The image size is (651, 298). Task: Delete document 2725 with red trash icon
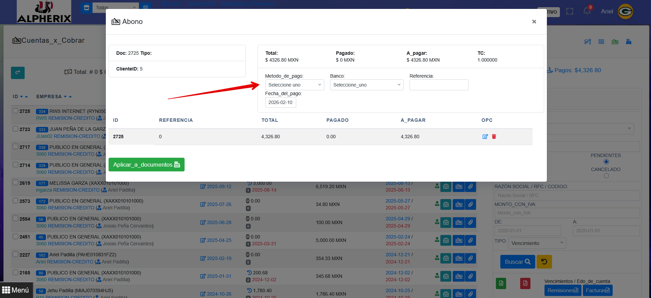[x=494, y=137]
